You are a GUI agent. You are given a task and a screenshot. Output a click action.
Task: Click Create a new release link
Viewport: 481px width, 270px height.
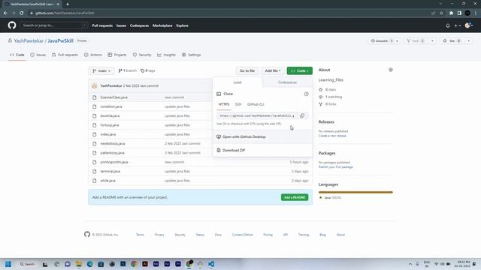tap(332, 136)
